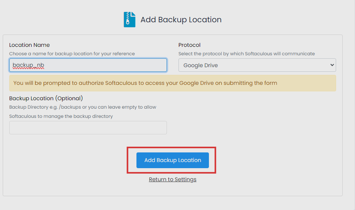Click the blue Add Backup Location button
This screenshot has width=355, height=210.
173,160
